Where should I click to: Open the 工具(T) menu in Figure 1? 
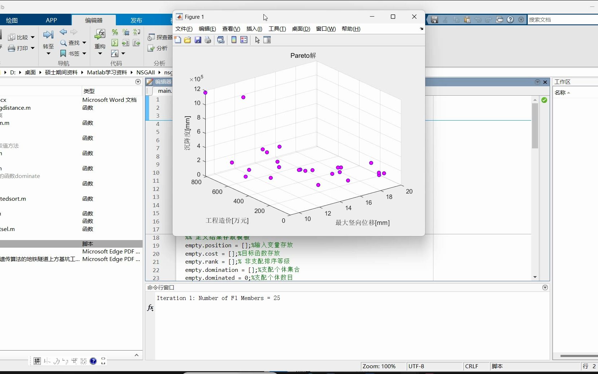(277, 29)
